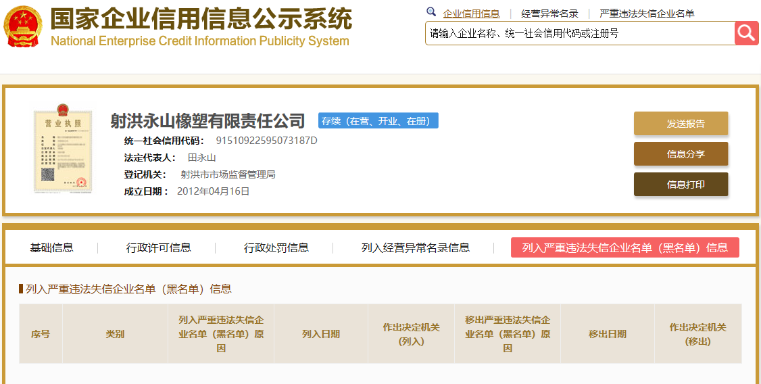The image size is (761, 384).
Task: Select the 经营异常名录 search category
Action: pyautogui.click(x=550, y=14)
